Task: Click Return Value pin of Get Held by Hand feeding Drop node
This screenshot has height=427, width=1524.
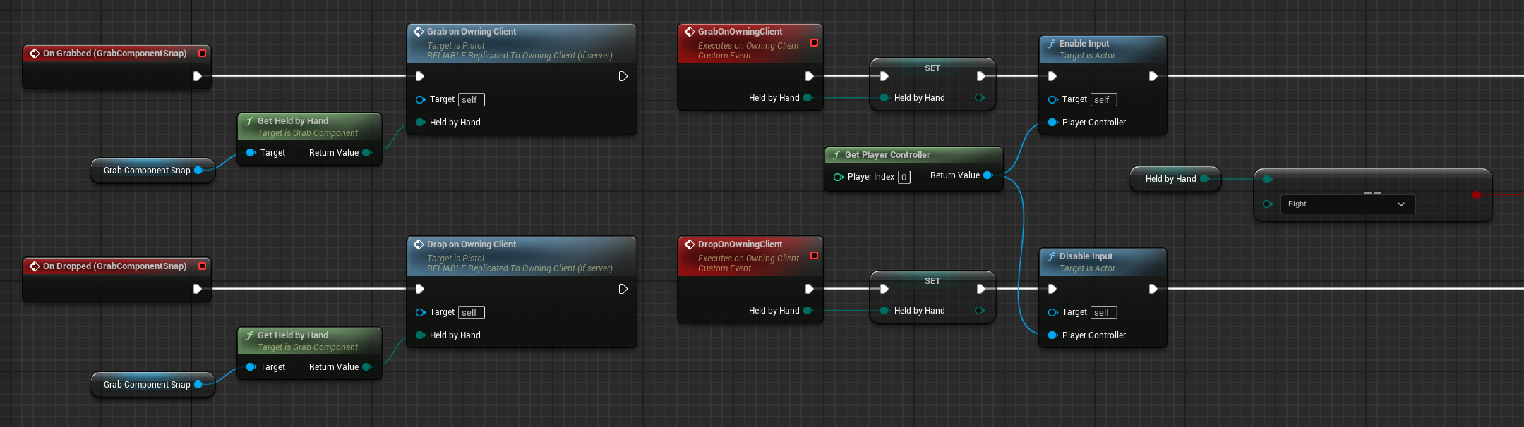Action: [367, 367]
